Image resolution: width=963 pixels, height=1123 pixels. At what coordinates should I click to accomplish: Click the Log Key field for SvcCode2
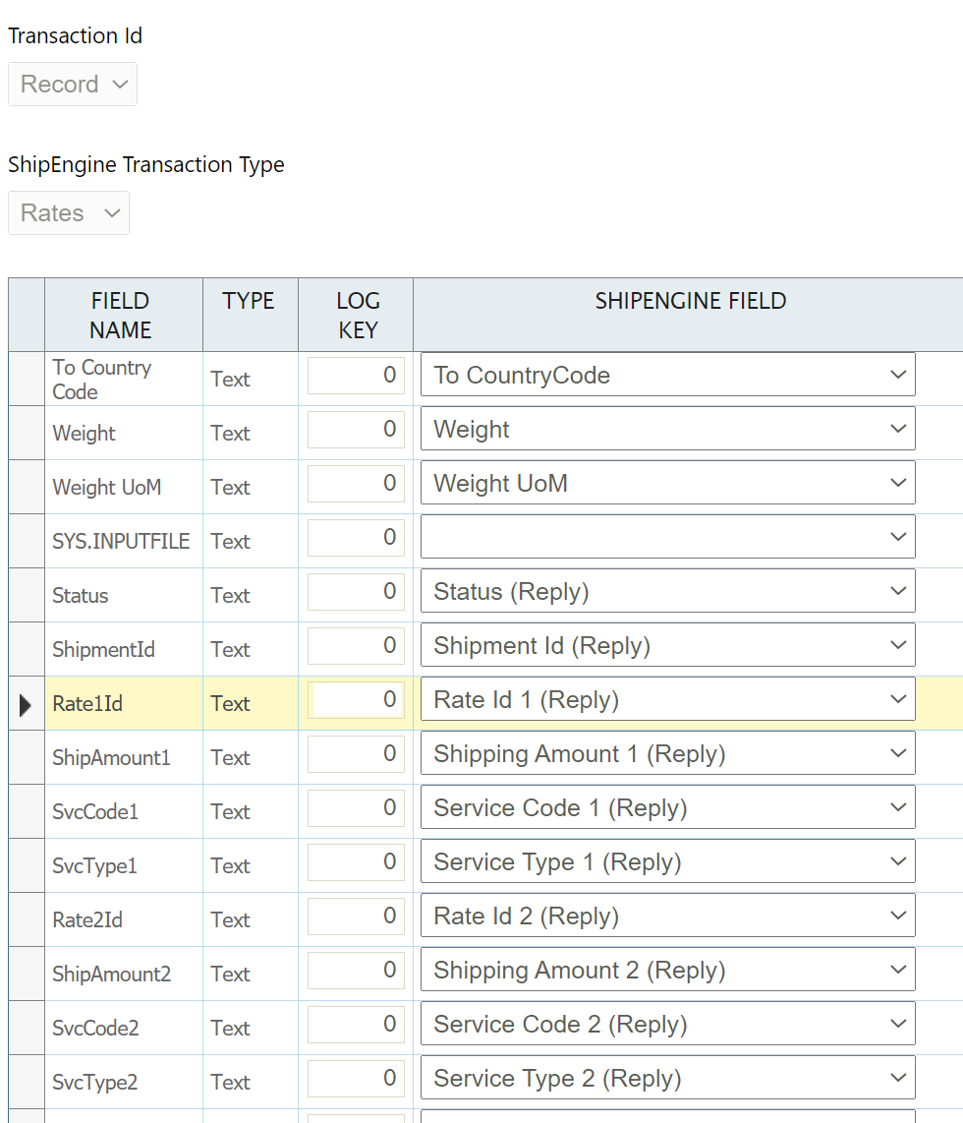pyautogui.click(x=356, y=1024)
